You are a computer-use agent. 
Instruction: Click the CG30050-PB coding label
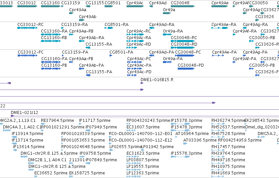[x=262, y=65]
